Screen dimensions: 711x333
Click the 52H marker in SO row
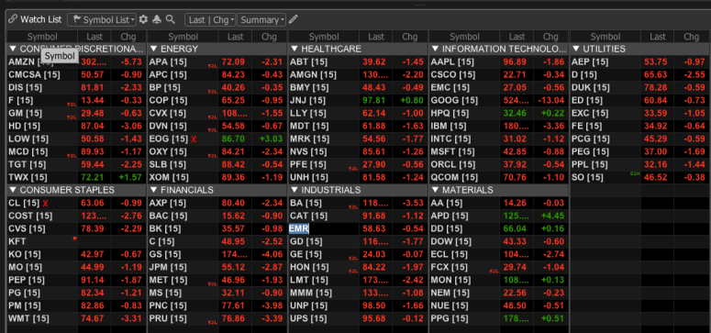click(635, 173)
